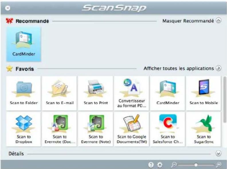Click Afficher toutes les applications
This screenshot has width=227, height=169.
(179, 68)
